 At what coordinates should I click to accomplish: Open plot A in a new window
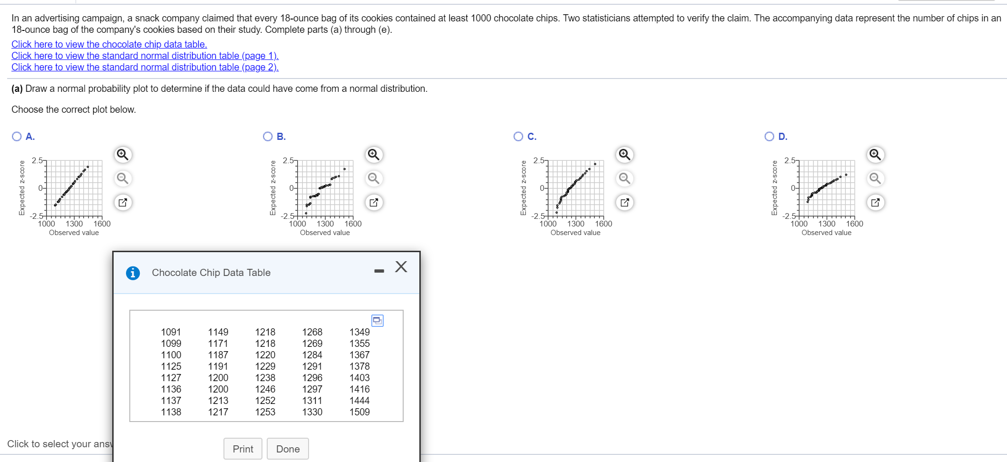tap(123, 202)
